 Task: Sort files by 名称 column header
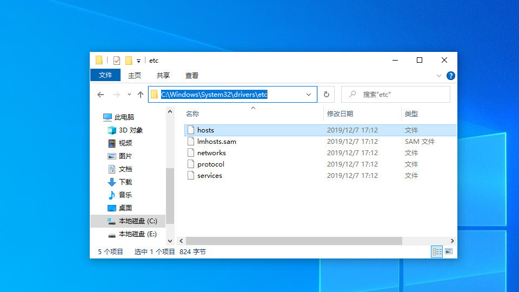192,114
